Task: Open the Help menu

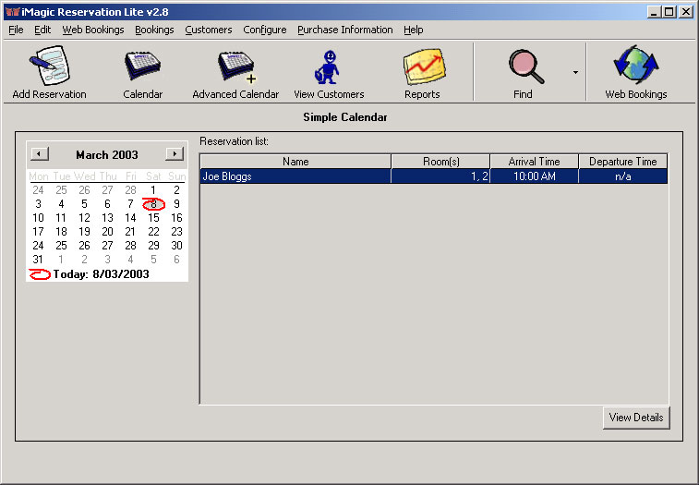Action: (x=414, y=30)
